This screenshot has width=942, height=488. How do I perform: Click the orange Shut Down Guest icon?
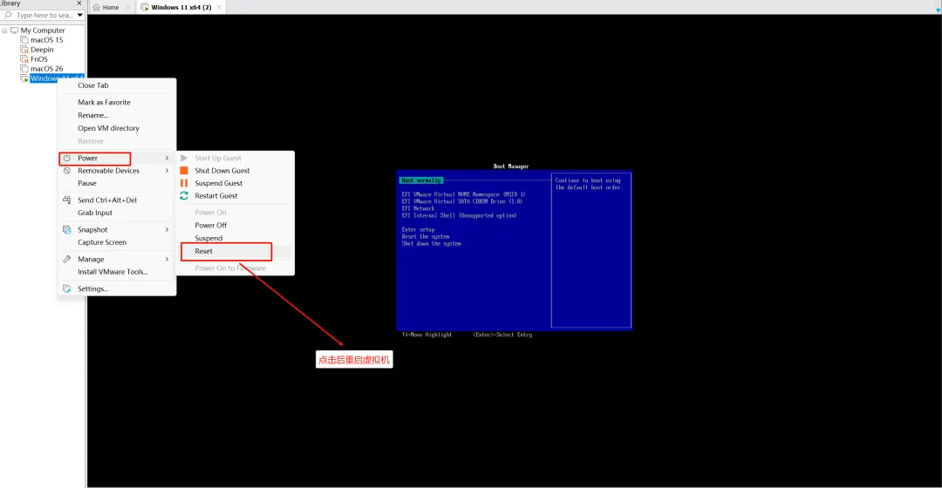pyautogui.click(x=184, y=171)
